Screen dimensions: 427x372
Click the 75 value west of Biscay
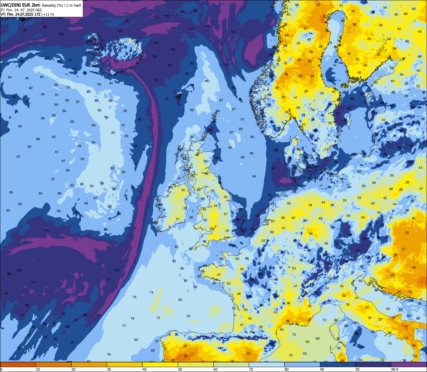point(134,297)
